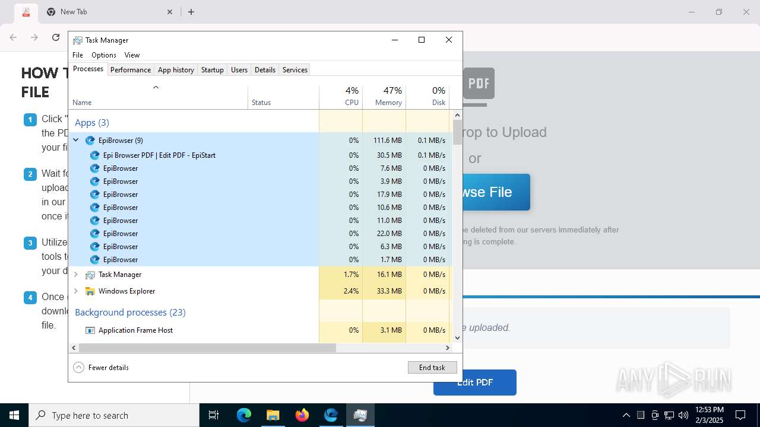
Task: Open the File menu in Task Manager
Action: (x=78, y=55)
